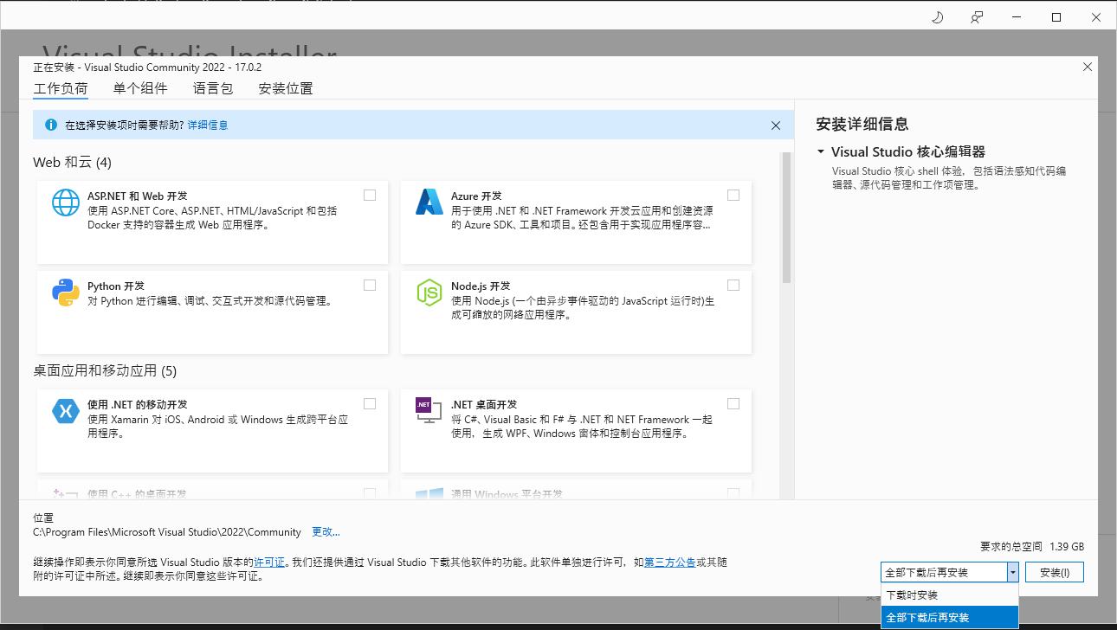
Task: Click the feedback icon in title bar
Action: pyautogui.click(x=977, y=17)
